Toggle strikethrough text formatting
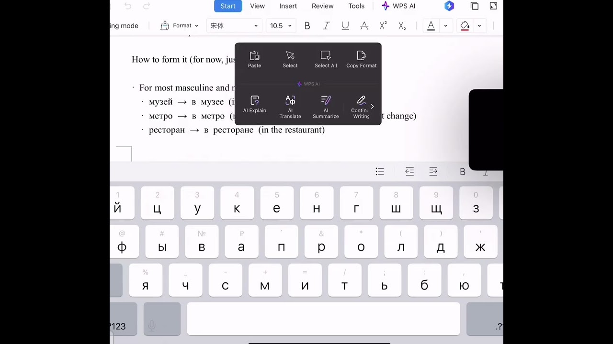The image size is (613, 344). tap(364, 26)
